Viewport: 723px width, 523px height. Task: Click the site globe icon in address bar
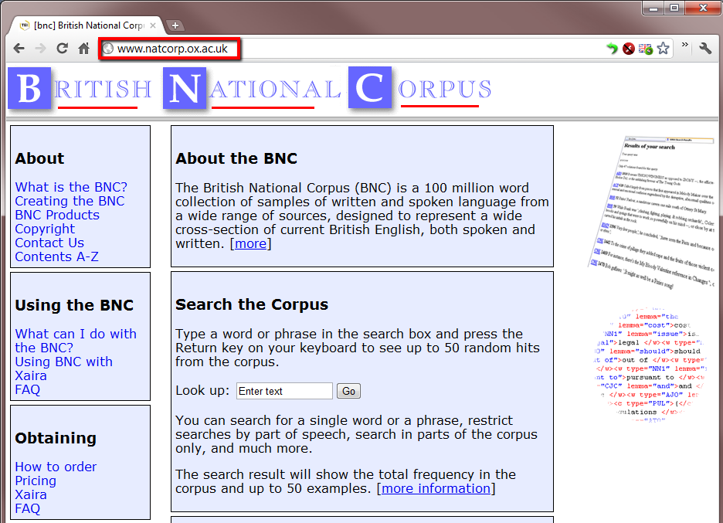[x=108, y=49]
